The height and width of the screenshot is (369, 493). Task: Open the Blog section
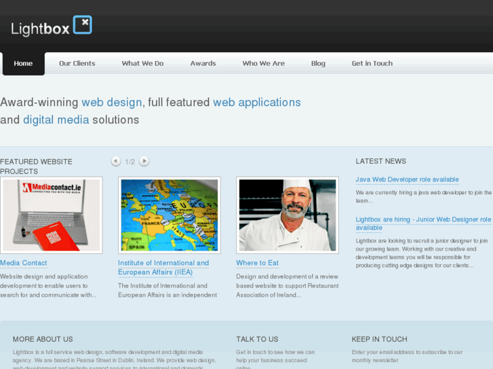point(318,64)
